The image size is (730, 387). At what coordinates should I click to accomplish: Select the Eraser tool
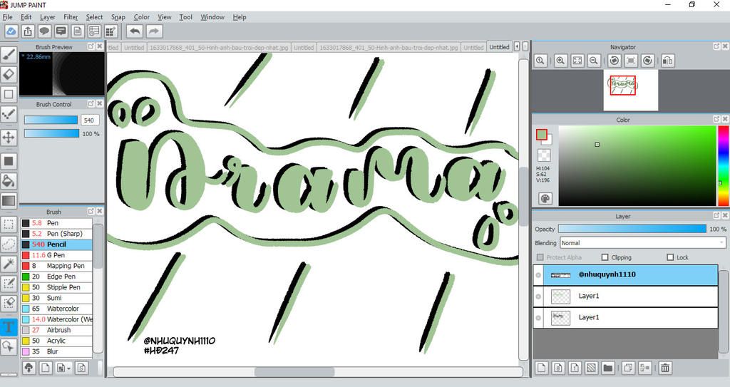pos(9,74)
